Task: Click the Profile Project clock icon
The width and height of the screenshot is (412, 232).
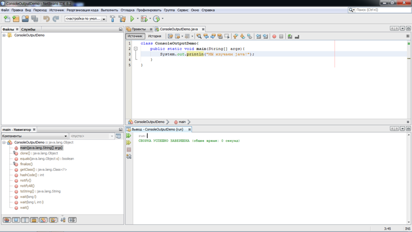Action: tap(157, 19)
